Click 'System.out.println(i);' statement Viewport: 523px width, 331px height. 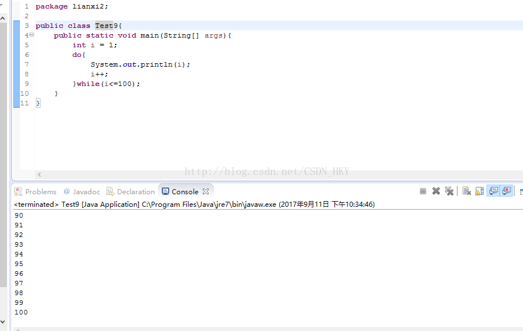point(140,64)
